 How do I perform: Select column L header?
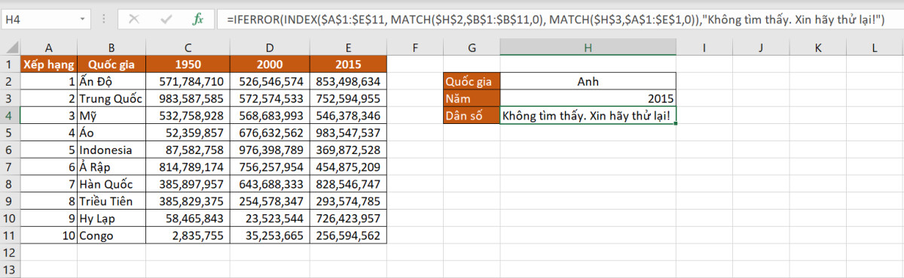(x=875, y=48)
